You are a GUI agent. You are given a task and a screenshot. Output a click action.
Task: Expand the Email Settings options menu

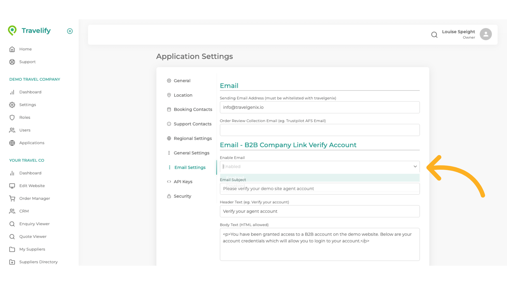[x=190, y=167]
